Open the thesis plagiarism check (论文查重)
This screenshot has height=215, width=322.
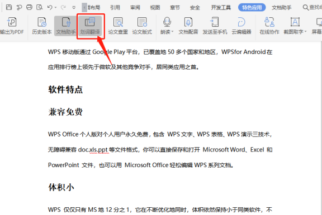(x=118, y=26)
